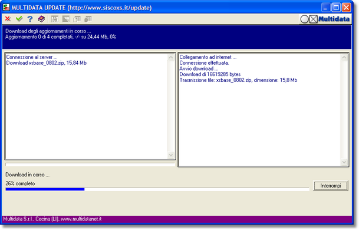Click the thin progress bar under left log
This screenshot has height=230, width=359.
(x=90, y=165)
